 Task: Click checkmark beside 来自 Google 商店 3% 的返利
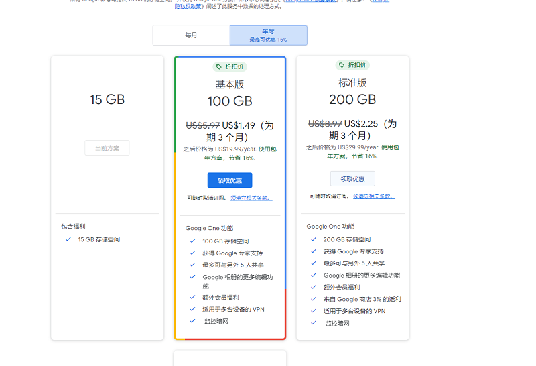pyautogui.click(x=314, y=299)
